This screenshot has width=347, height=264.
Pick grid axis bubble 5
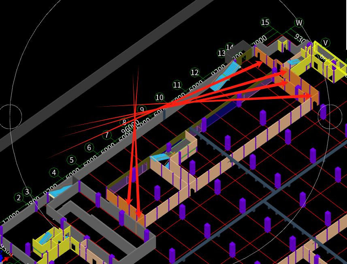pos(72,160)
